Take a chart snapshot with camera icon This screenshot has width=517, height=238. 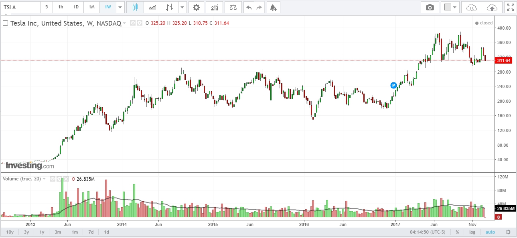click(430, 7)
